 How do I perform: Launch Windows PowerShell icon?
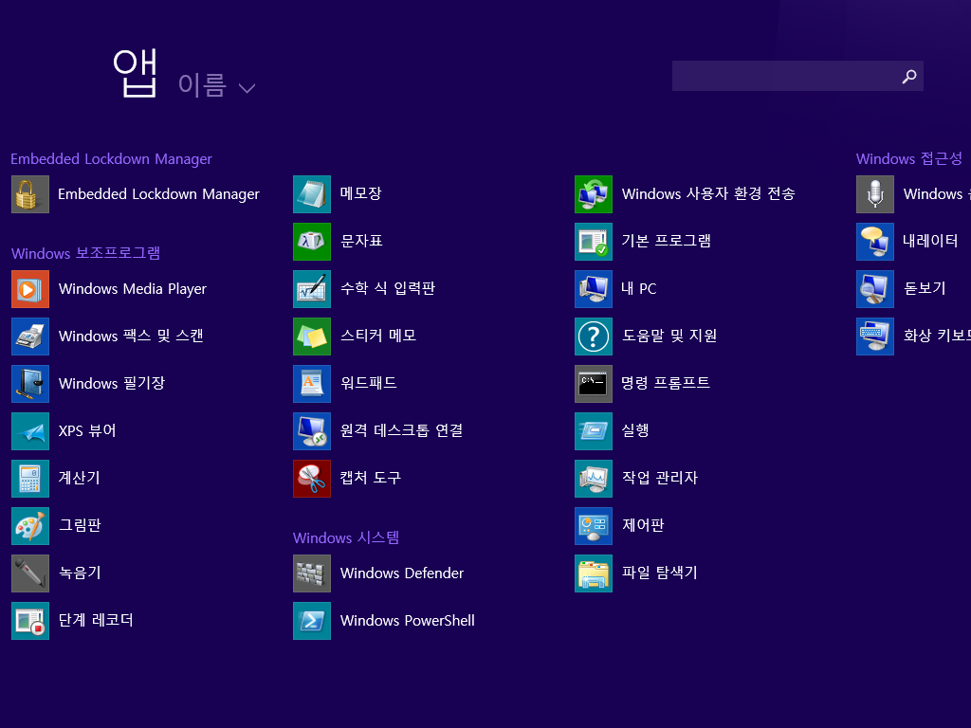[312, 621]
